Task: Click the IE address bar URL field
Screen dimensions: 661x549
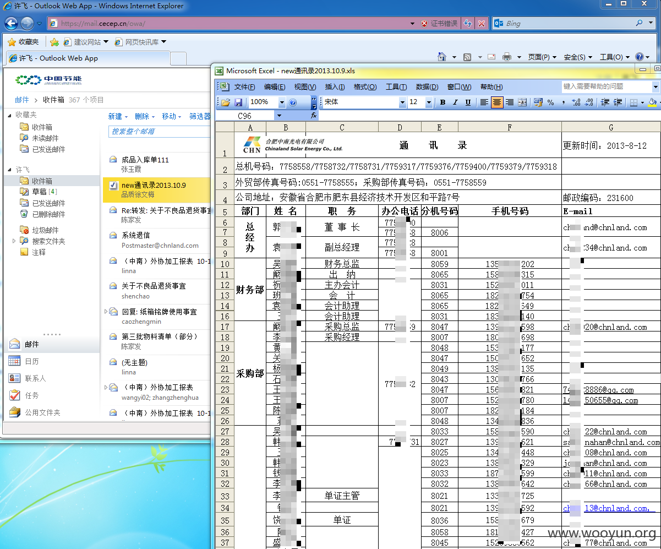Action: point(228,23)
